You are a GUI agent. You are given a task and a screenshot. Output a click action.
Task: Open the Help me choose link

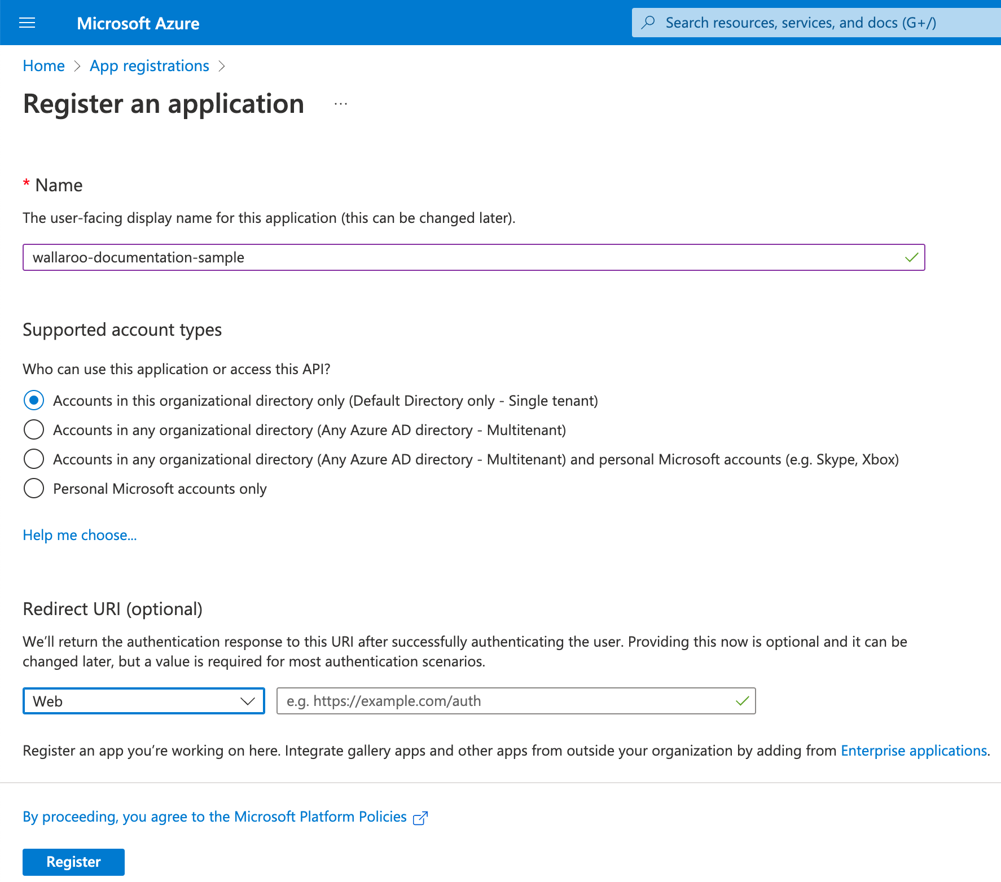[x=79, y=534]
